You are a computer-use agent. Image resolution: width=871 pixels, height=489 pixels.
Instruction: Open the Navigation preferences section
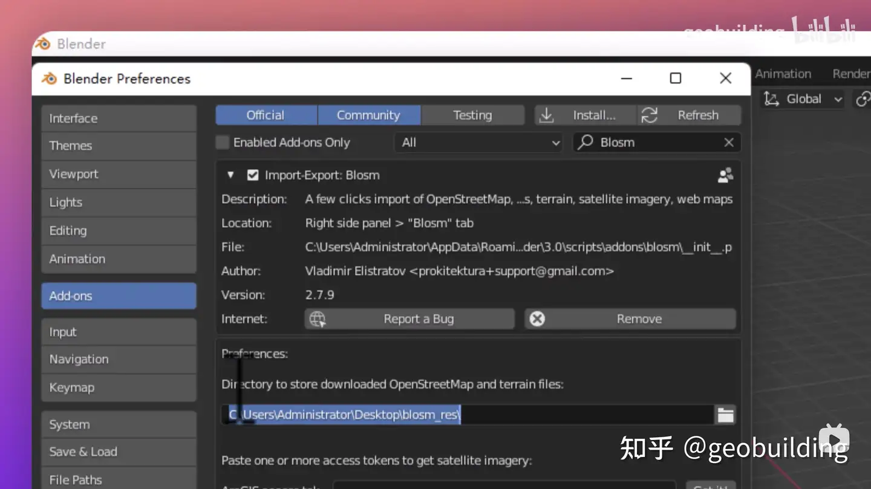point(119,359)
